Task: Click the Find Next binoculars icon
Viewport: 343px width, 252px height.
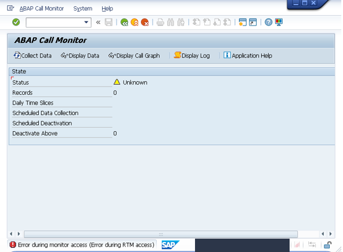Action: pyautogui.click(x=181, y=22)
